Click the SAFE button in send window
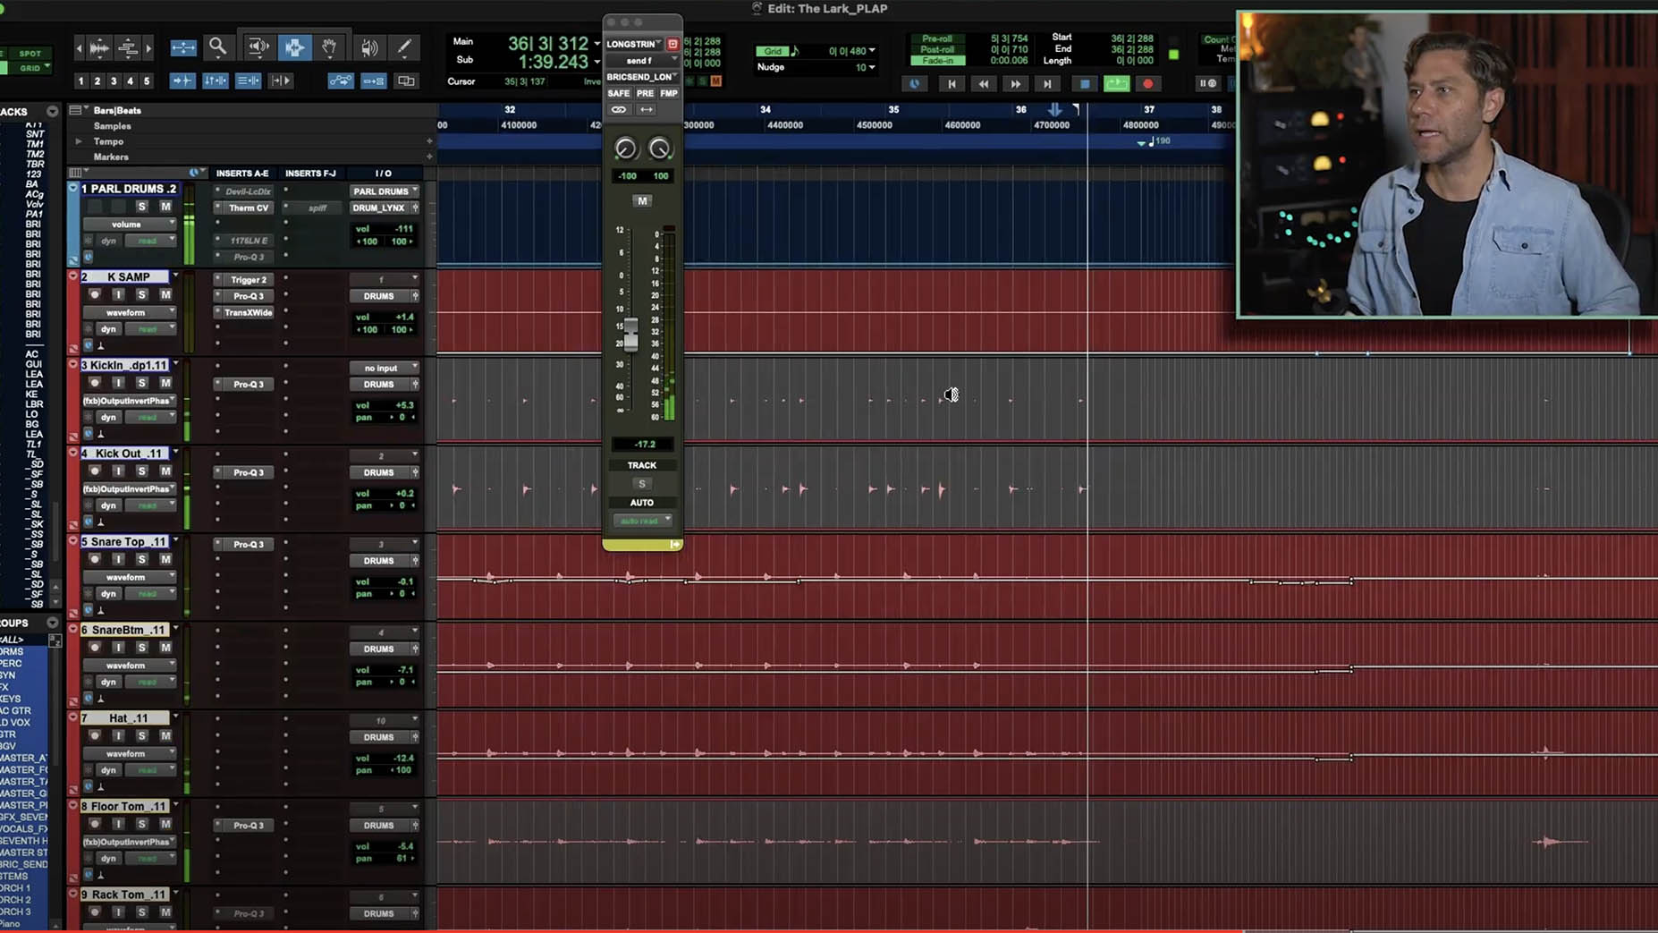Image resolution: width=1658 pixels, height=933 pixels. [619, 93]
